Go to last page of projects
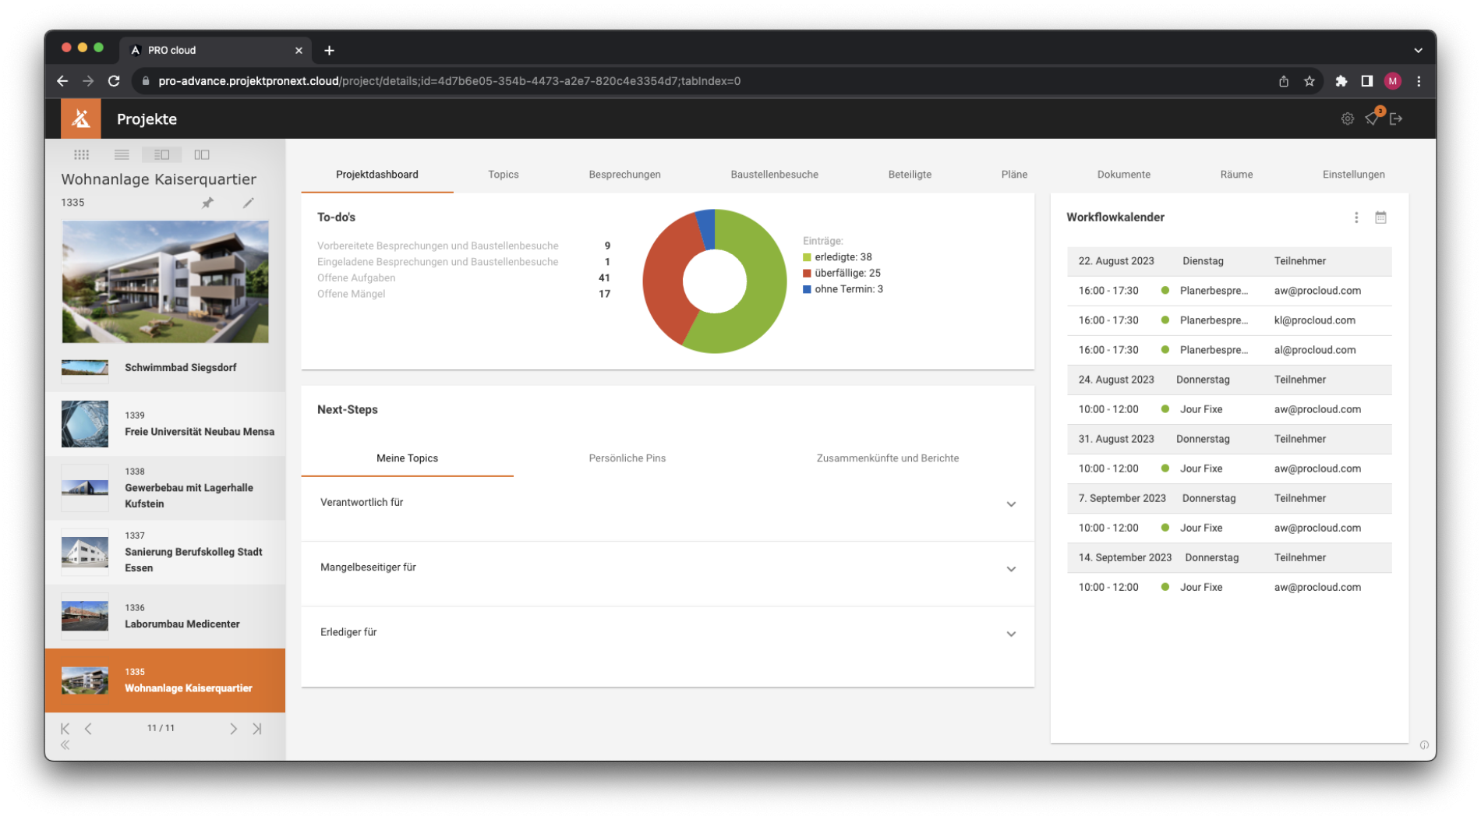 (x=256, y=729)
